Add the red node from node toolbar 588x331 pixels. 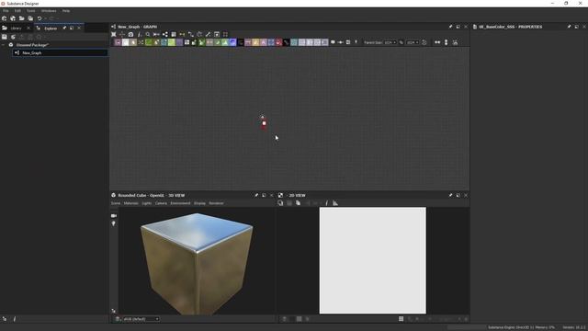click(x=278, y=42)
